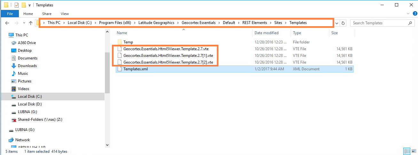This screenshot has height=155, width=418.
Task: Select Program Files (x86) breadcrumb segment
Action: (115, 23)
